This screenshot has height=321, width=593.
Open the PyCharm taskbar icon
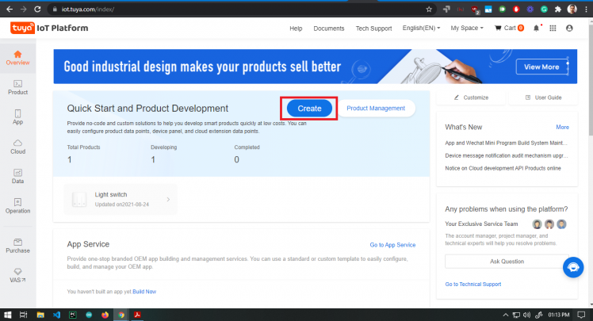[73, 315]
